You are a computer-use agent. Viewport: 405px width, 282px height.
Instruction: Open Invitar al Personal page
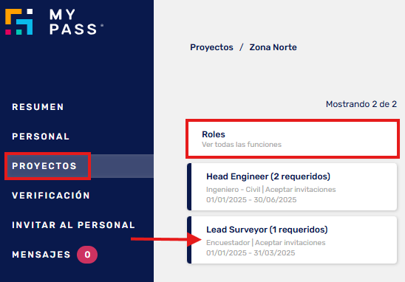pyautogui.click(x=74, y=225)
